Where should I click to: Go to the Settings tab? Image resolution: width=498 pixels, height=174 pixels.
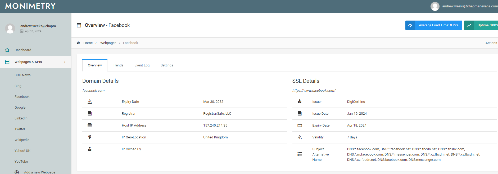click(167, 65)
